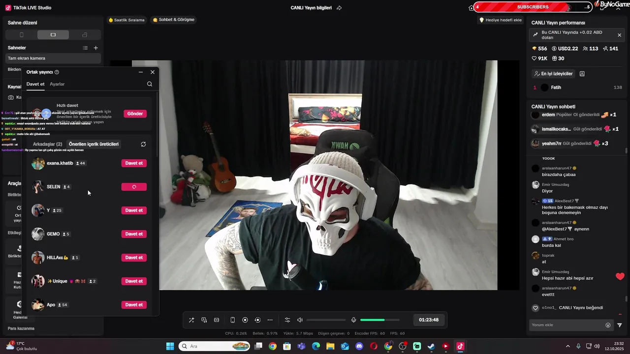Click the SUBSCRIBERS goal bar
The height and width of the screenshot is (354, 630).
(533, 7)
